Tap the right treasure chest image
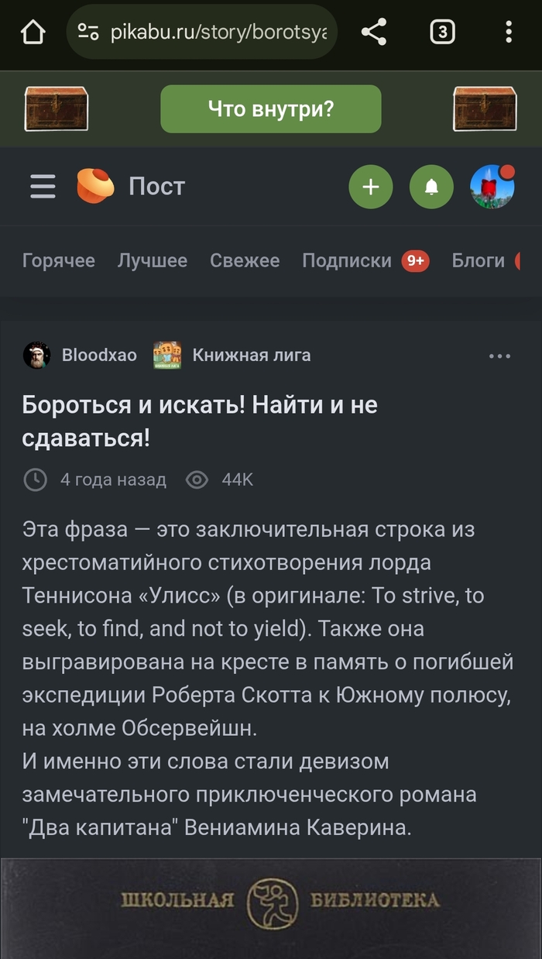Screen dimensions: 542x959 point(485,108)
